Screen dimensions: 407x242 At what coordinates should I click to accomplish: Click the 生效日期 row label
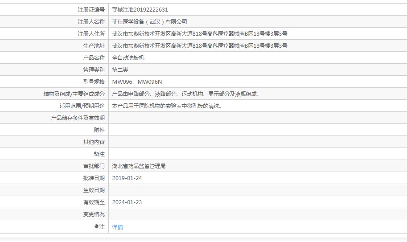click(94, 190)
